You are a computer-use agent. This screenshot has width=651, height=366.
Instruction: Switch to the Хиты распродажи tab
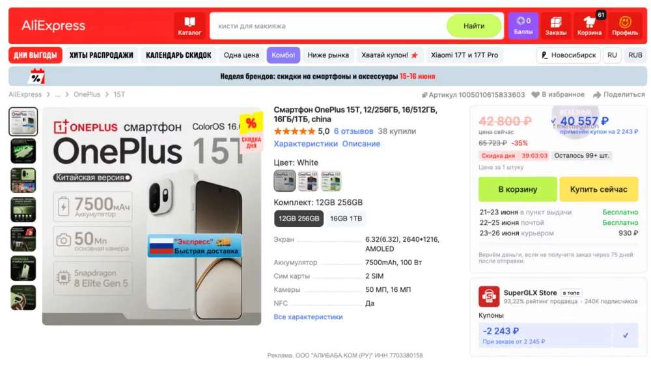(102, 55)
